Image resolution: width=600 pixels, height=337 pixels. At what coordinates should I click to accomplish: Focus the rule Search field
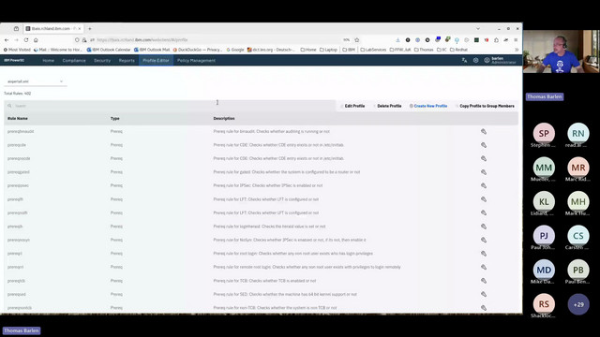click(x=170, y=106)
